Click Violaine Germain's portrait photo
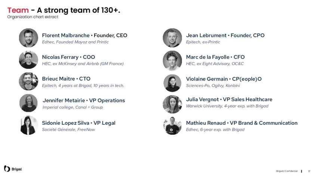 172,83
